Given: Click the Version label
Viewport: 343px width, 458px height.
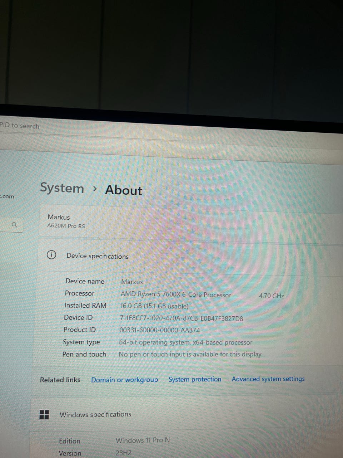Looking at the screenshot, I should [70, 453].
